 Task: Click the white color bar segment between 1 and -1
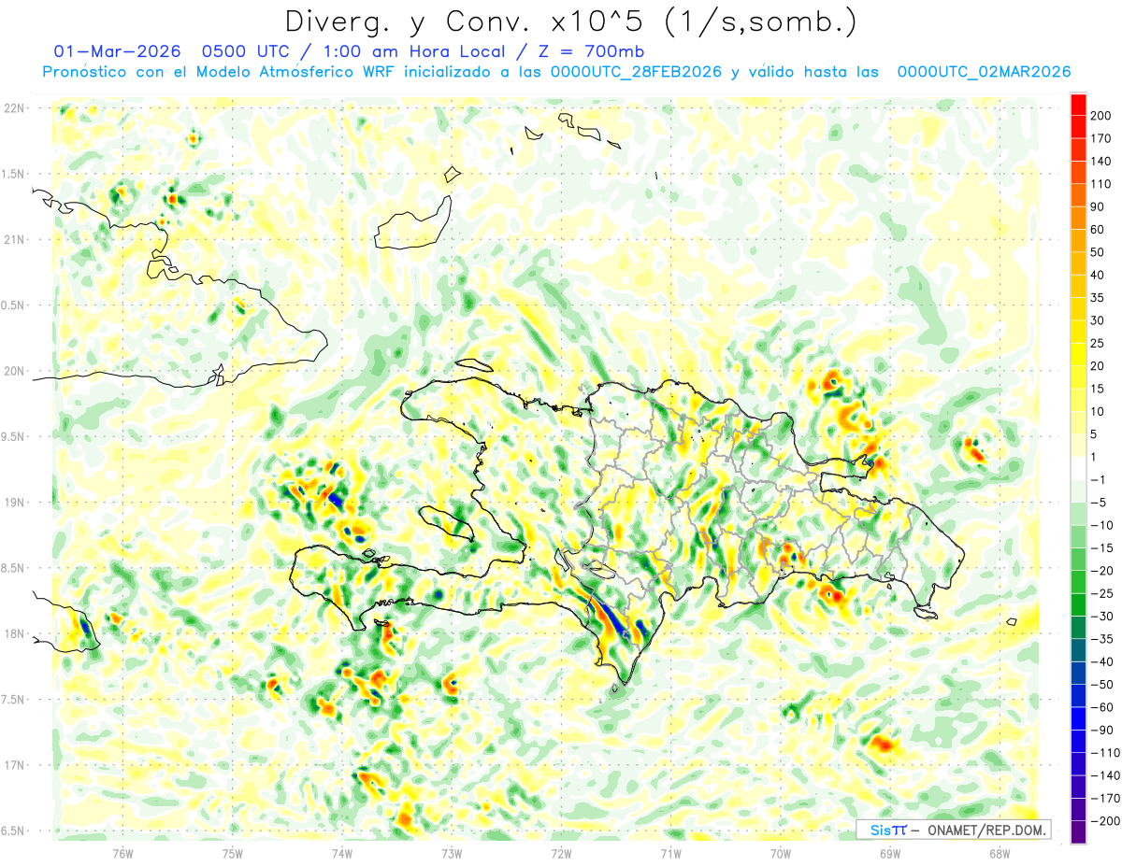(1078, 468)
